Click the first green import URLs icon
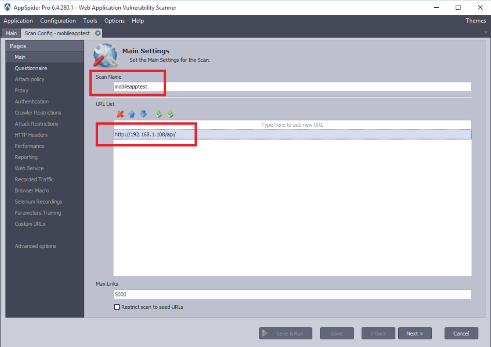The height and width of the screenshot is (347, 491). pyautogui.click(x=158, y=114)
